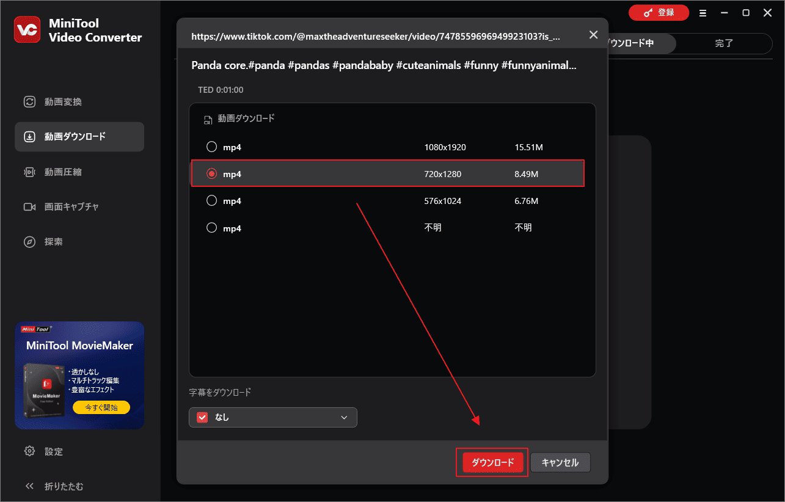Click the 動画ダウンロード download icon
The image size is (785, 502).
[x=29, y=137]
